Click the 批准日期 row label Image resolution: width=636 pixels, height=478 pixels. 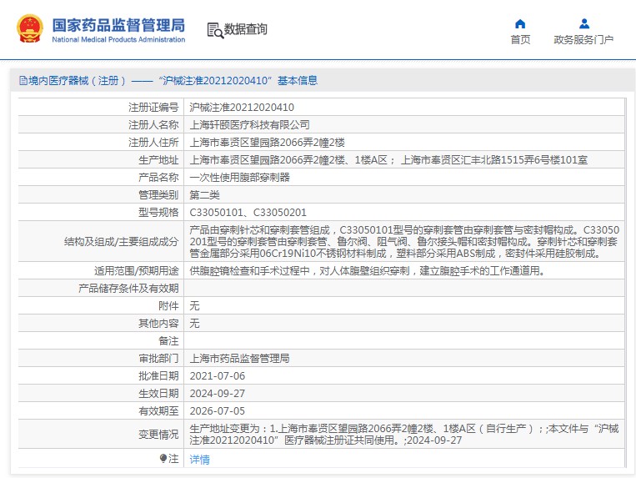pyautogui.click(x=158, y=375)
